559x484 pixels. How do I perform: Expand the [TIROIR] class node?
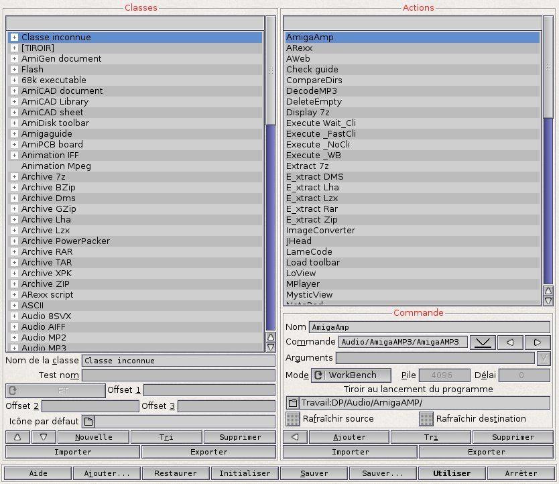click(14, 48)
